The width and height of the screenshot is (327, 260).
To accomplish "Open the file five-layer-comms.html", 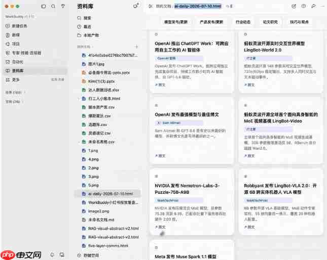I will [x=108, y=246].
